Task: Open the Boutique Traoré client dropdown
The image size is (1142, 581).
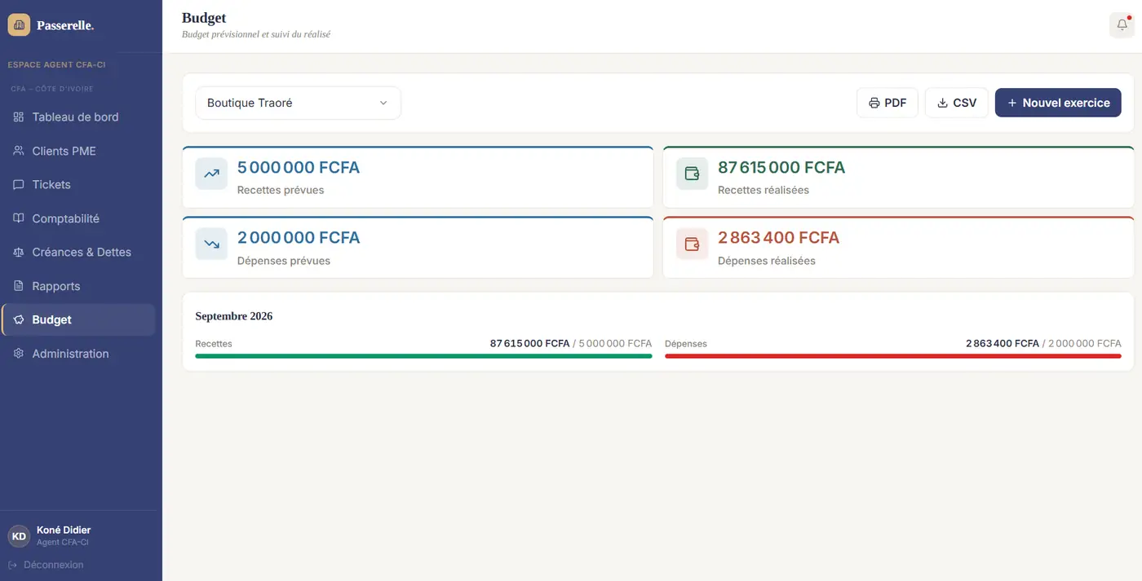Action: tap(298, 103)
